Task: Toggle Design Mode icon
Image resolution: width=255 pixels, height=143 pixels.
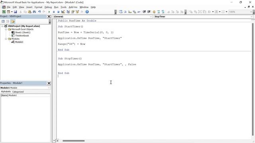Action: coord(63,12)
